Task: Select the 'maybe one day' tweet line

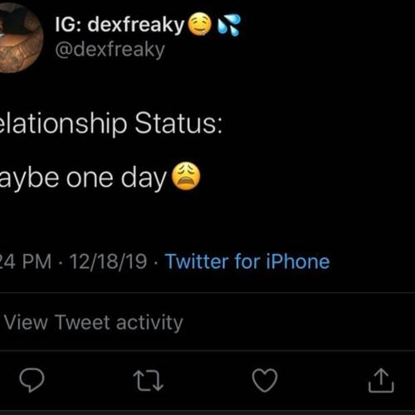Action: [x=83, y=178]
